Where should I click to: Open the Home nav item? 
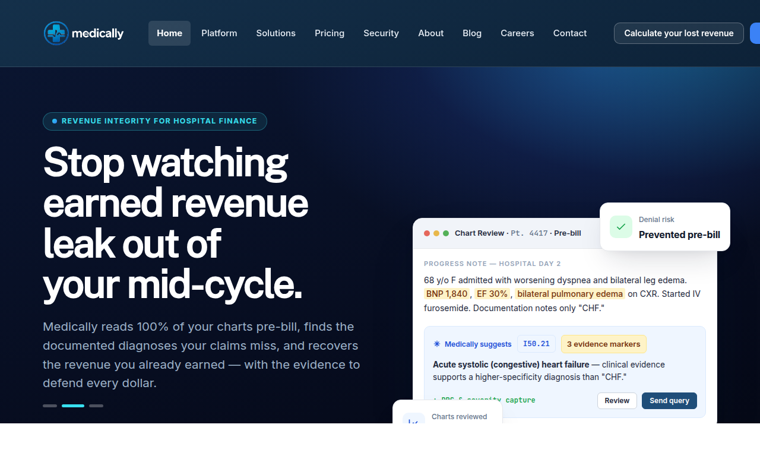(169, 33)
